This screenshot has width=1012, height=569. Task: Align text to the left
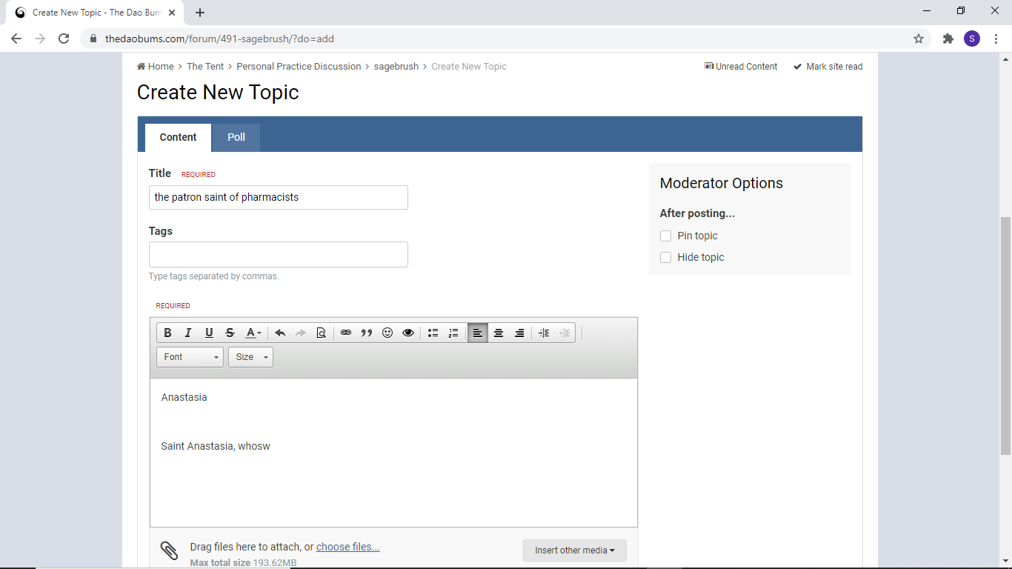[478, 333]
